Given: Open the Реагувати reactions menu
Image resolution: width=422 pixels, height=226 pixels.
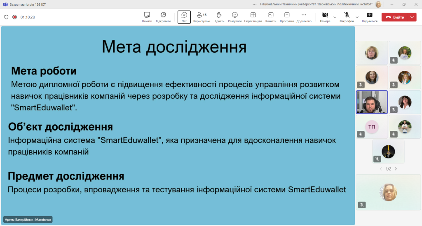Looking at the screenshot, I should [x=234, y=17].
